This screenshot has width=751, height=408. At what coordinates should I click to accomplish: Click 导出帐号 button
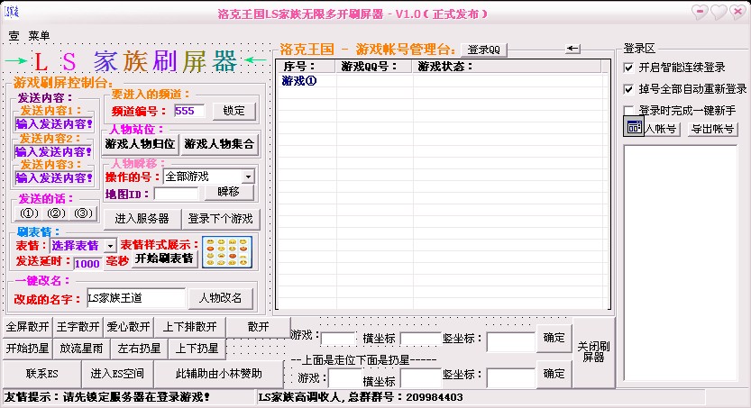[x=712, y=129]
